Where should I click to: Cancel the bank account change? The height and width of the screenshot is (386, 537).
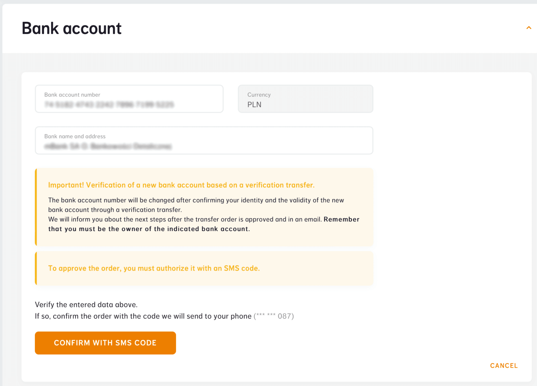click(x=504, y=366)
